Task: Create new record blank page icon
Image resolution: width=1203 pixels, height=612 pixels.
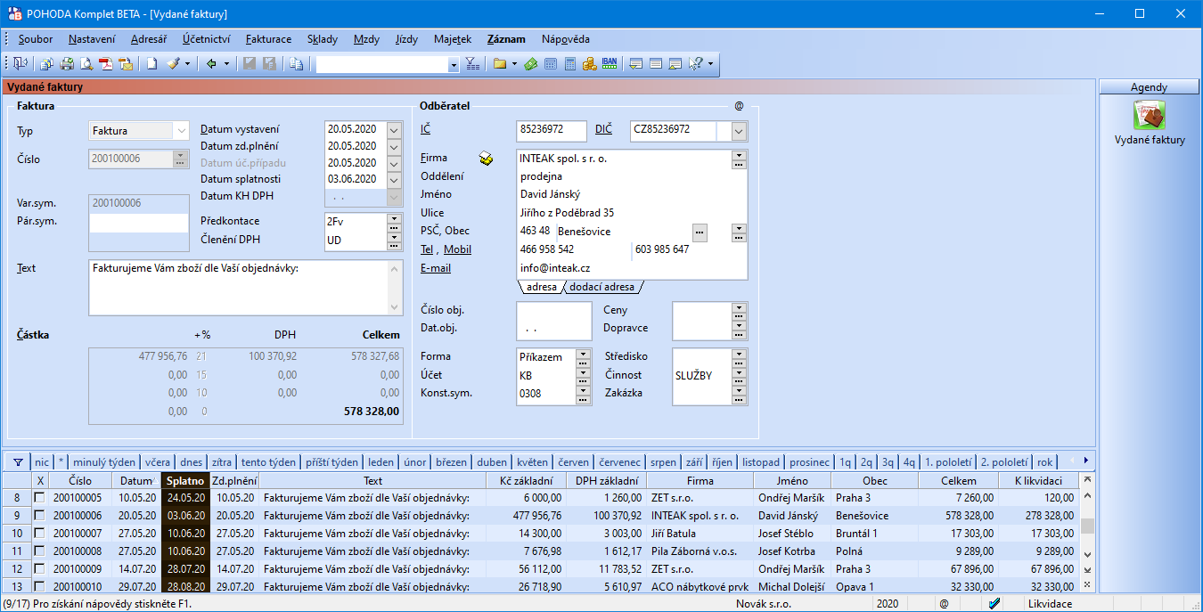Action: coord(152,64)
